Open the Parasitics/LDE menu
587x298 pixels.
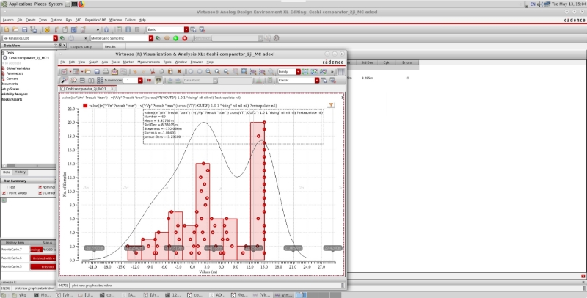pyautogui.click(x=95, y=20)
